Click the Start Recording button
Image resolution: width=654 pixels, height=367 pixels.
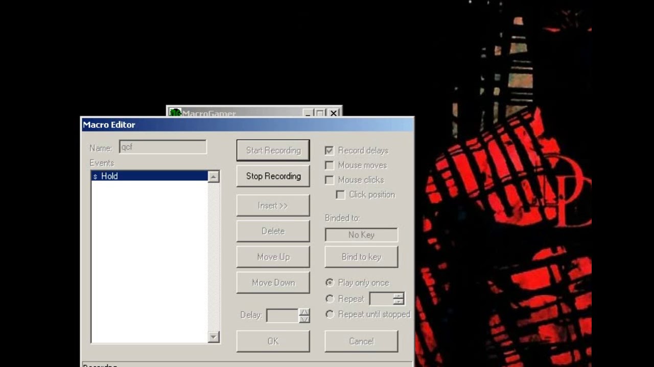[x=273, y=150]
